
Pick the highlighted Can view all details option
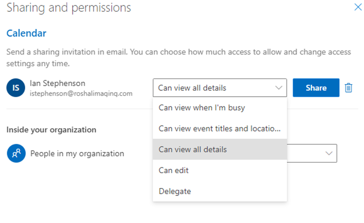pyautogui.click(x=193, y=149)
